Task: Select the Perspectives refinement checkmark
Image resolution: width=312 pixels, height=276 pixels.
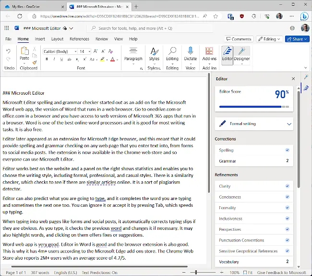Action: (288, 229)
